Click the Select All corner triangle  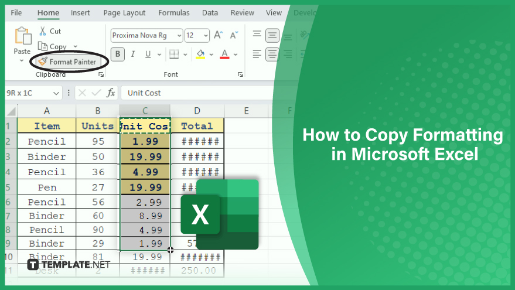coord(11,111)
